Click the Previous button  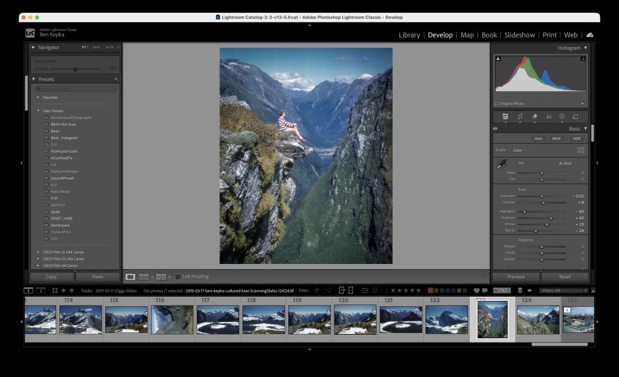point(516,277)
